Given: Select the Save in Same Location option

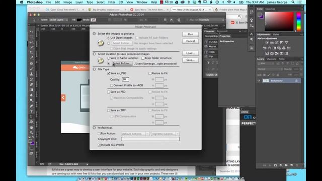Looking at the screenshot, I should coord(109,58).
